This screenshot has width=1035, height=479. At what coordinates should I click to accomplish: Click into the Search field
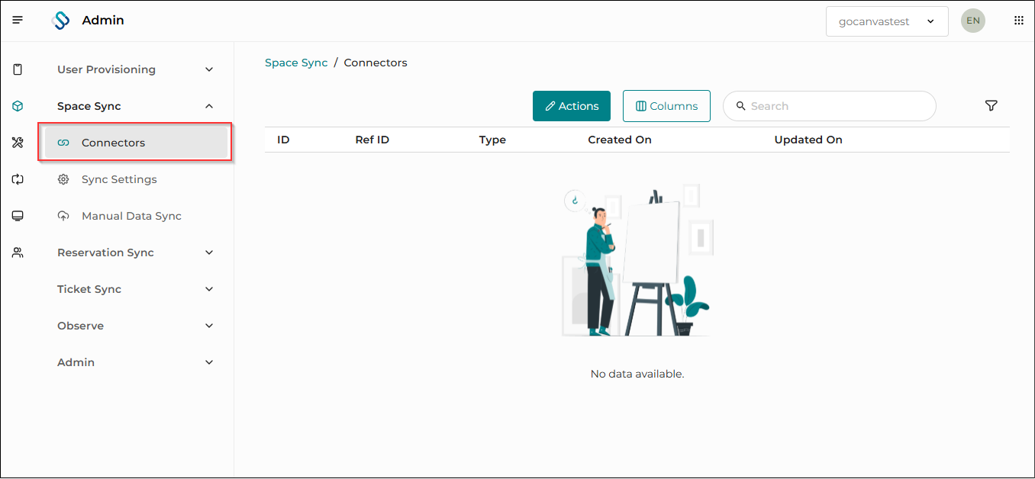pos(830,106)
